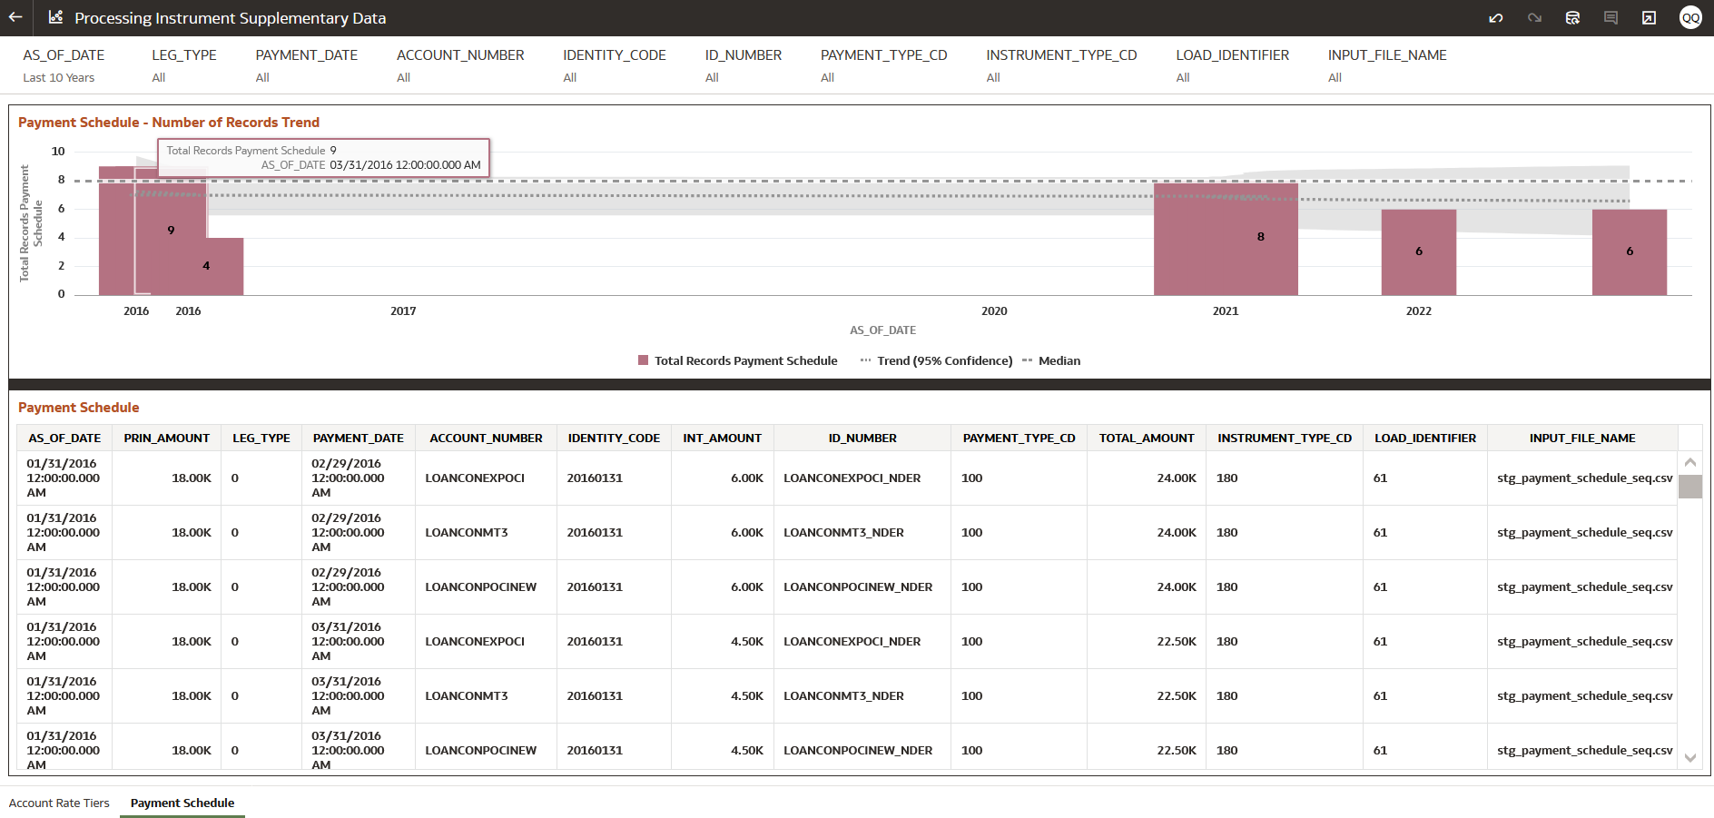Refresh the data source
Screen dimensions: 1714x818
pos(1572,17)
